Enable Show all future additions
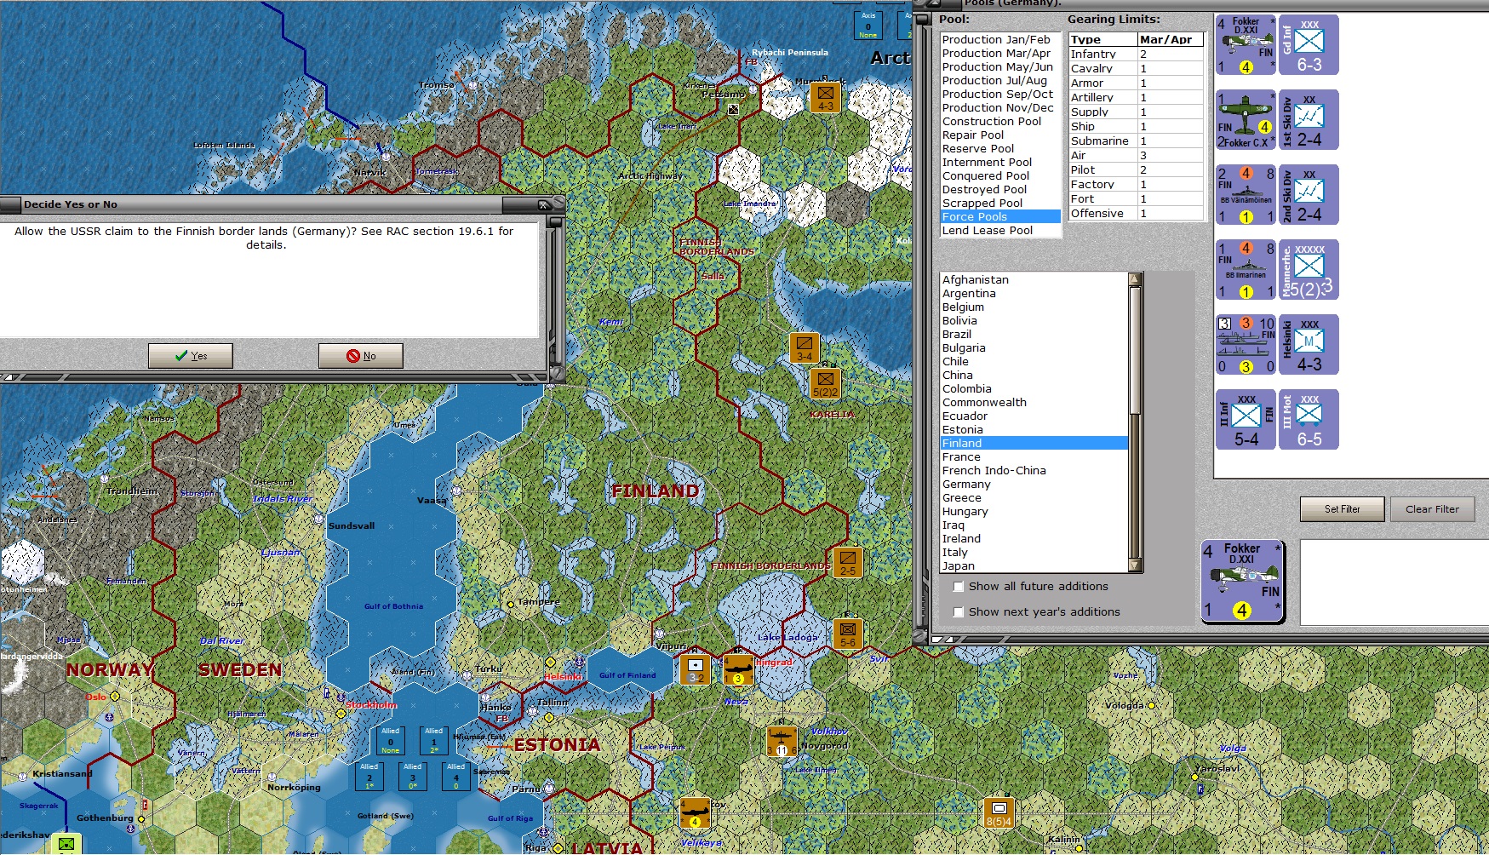This screenshot has height=855, width=1489. (x=959, y=587)
